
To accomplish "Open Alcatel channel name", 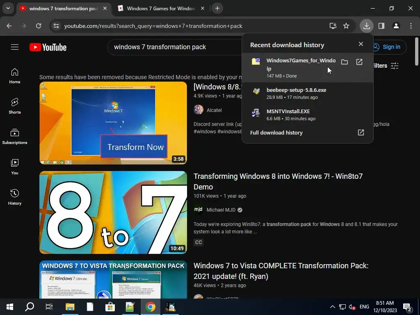I will (214, 110).
